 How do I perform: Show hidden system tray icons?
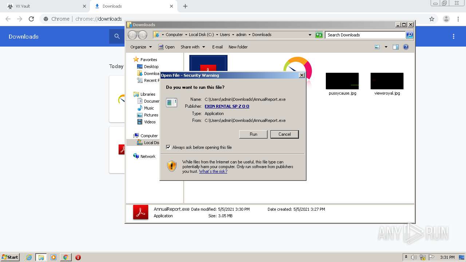tap(406, 257)
